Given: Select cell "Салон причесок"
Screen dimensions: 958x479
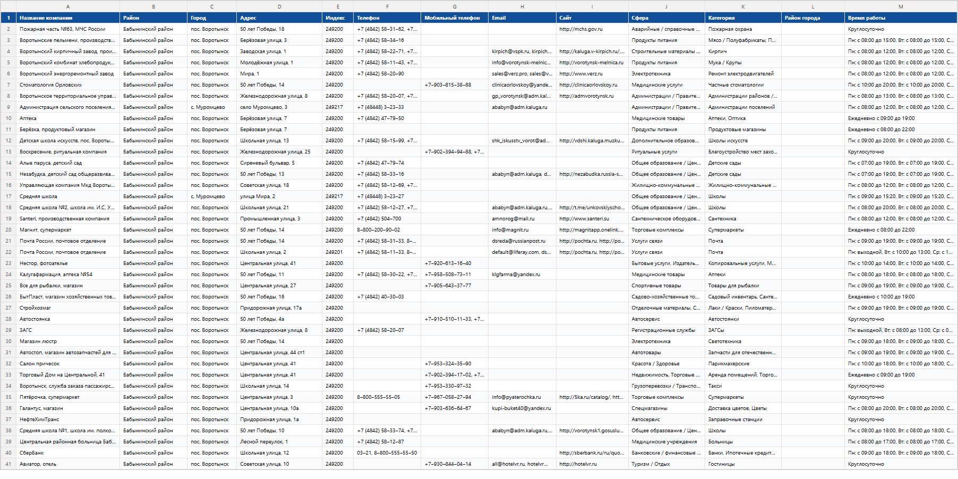Looking at the screenshot, I should coord(68,364).
